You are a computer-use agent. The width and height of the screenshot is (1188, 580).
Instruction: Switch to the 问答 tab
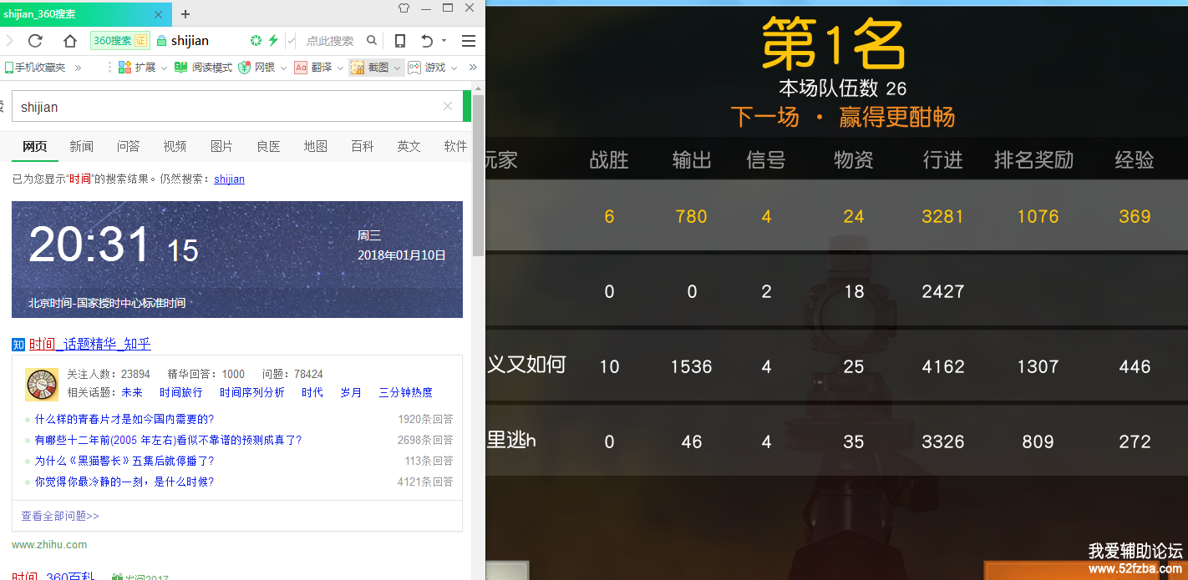pyautogui.click(x=129, y=146)
